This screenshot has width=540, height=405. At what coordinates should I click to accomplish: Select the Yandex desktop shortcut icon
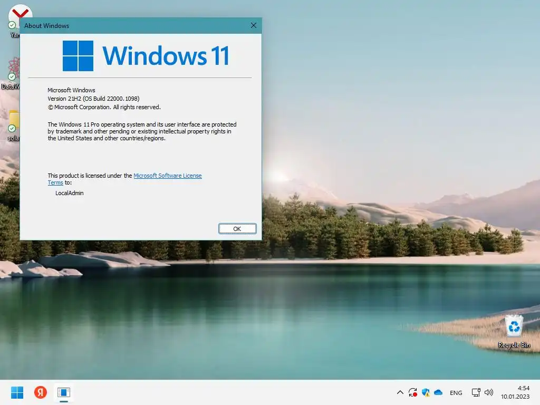point(14,21)
